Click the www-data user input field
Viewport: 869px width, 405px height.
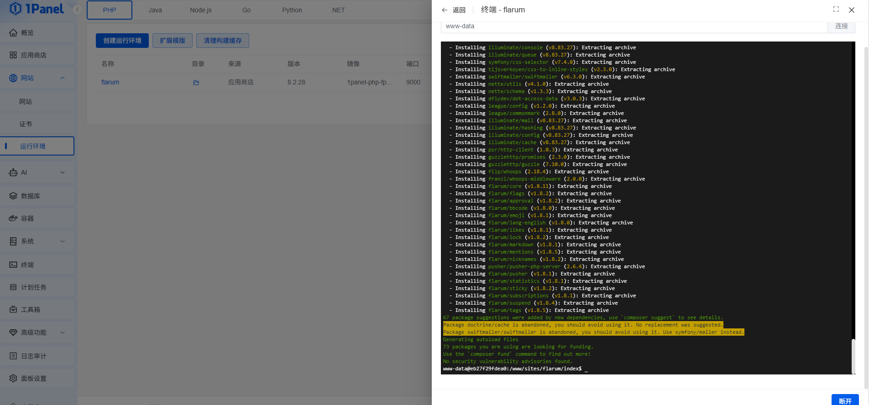pos(634,26)
